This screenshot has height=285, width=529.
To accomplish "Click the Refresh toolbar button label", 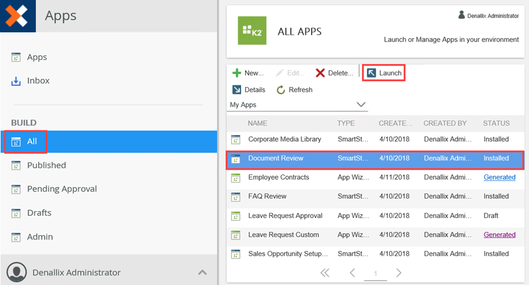I will [x=300, y=90].
